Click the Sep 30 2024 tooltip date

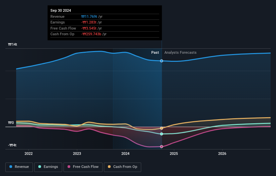pos(61,10)
